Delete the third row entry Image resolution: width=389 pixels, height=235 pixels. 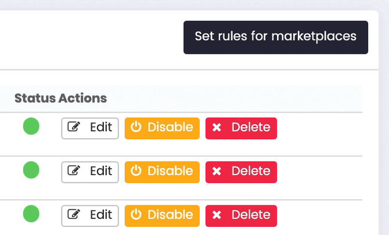(241, 215)
